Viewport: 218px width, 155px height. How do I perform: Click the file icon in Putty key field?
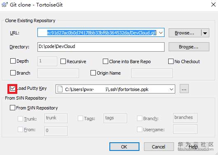pyautogui.click(x=60, y=89)
